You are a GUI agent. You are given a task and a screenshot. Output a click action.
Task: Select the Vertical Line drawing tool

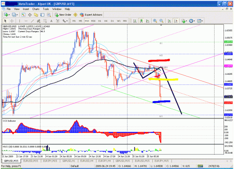point(19,21)
